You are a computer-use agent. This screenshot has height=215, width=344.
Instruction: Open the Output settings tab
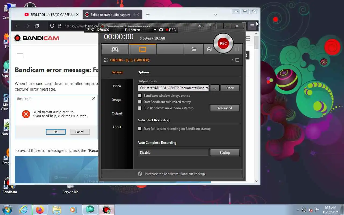pos(117,113)
